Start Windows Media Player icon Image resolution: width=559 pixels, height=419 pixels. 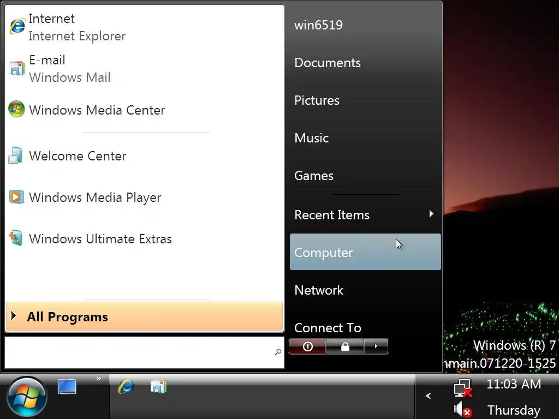tap(16, 197)
